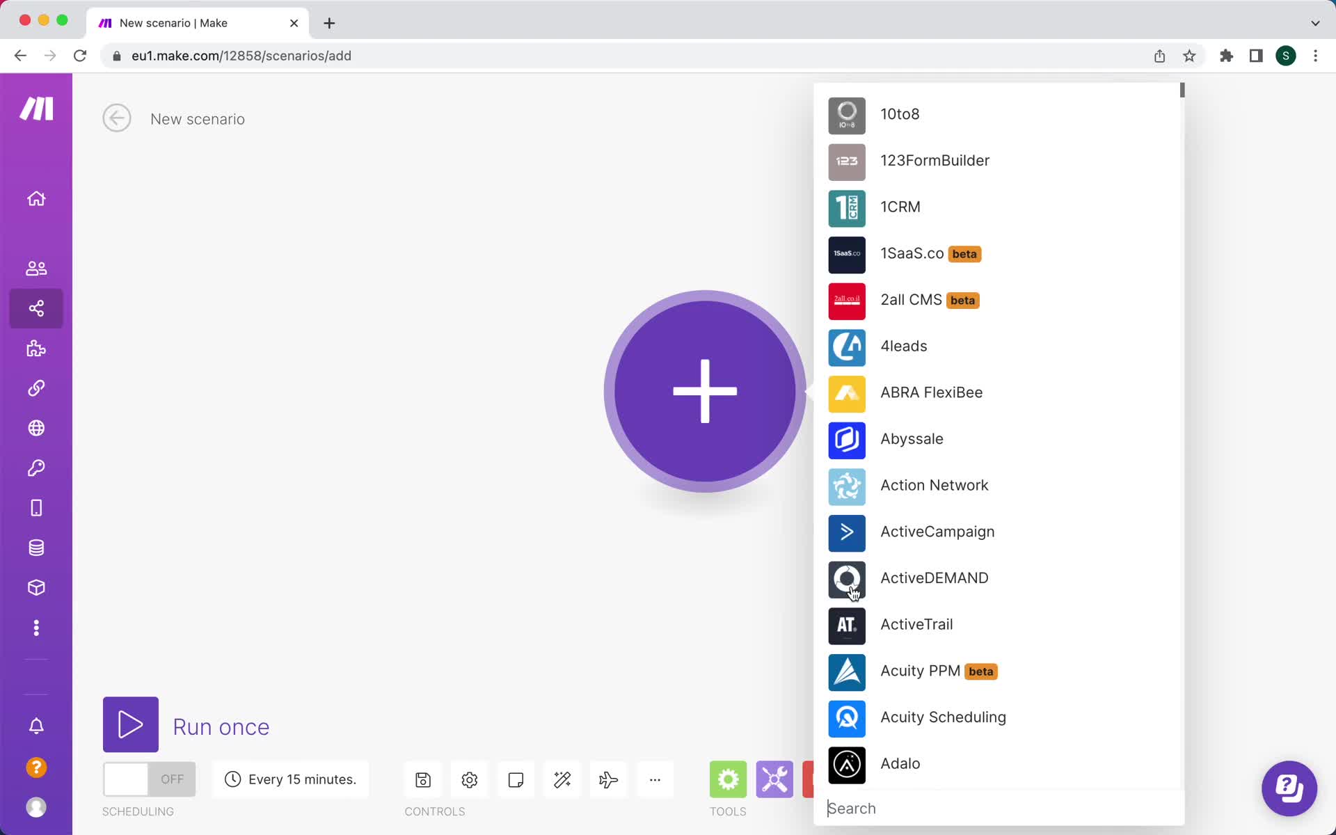Click the app list scrollbar thumb
1336x835 pixels.
(x=1182, y=90)
